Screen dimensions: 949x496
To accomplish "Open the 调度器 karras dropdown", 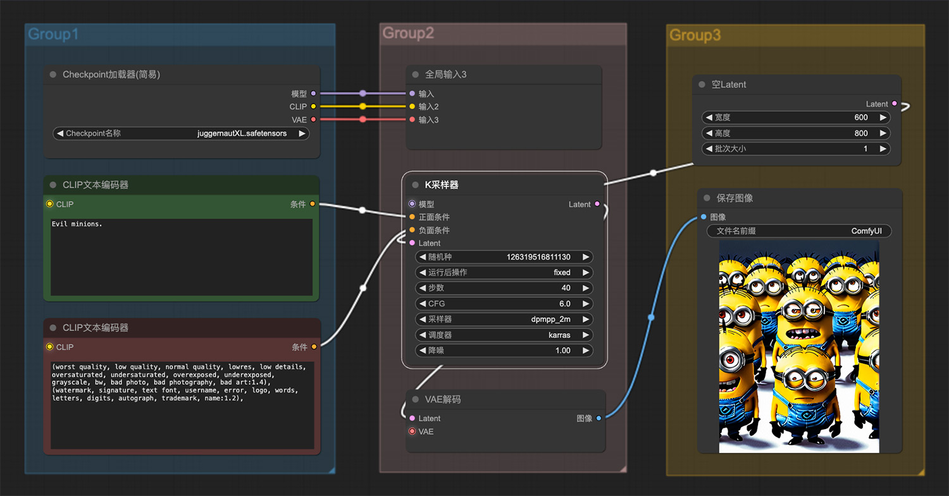I will 504,335.
